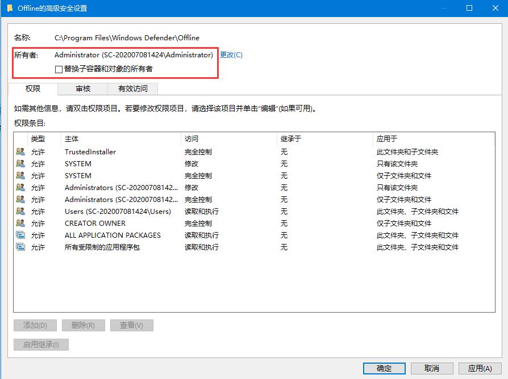This screenshot has width=508, height=379.
Task: Click the 查看(V) button
Action: click(132, 325)
